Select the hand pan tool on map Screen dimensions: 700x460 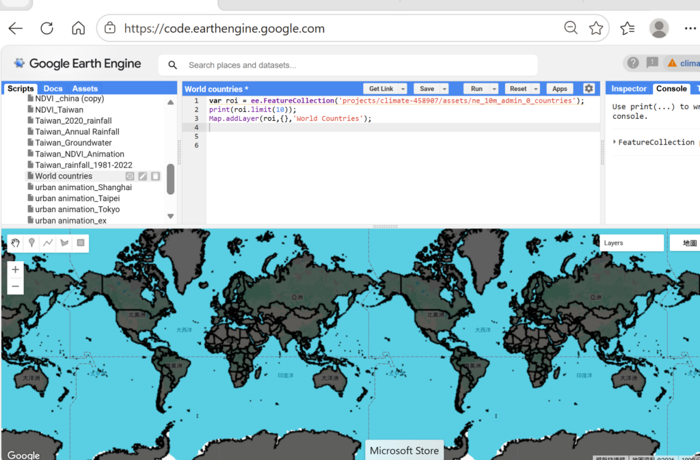(x=16, y=243)
